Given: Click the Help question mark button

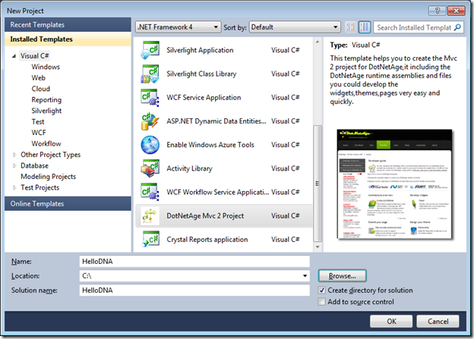Looking at the screenshot, I should coord(437,11).
